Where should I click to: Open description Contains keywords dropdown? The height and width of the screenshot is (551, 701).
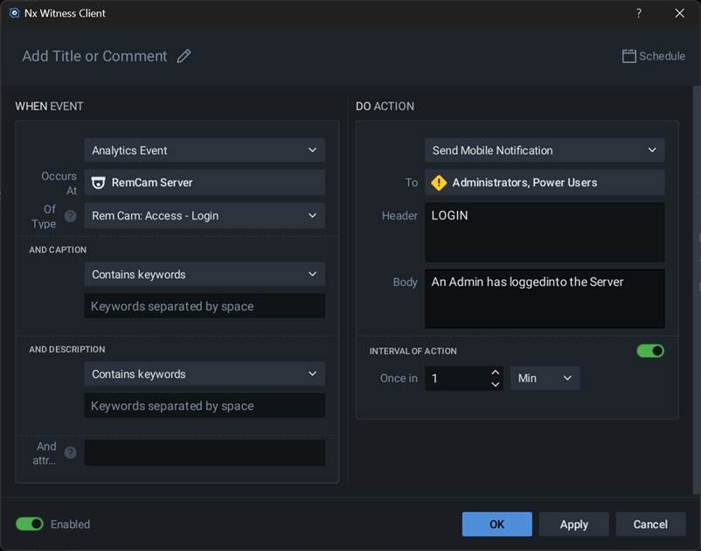(205, 374)
